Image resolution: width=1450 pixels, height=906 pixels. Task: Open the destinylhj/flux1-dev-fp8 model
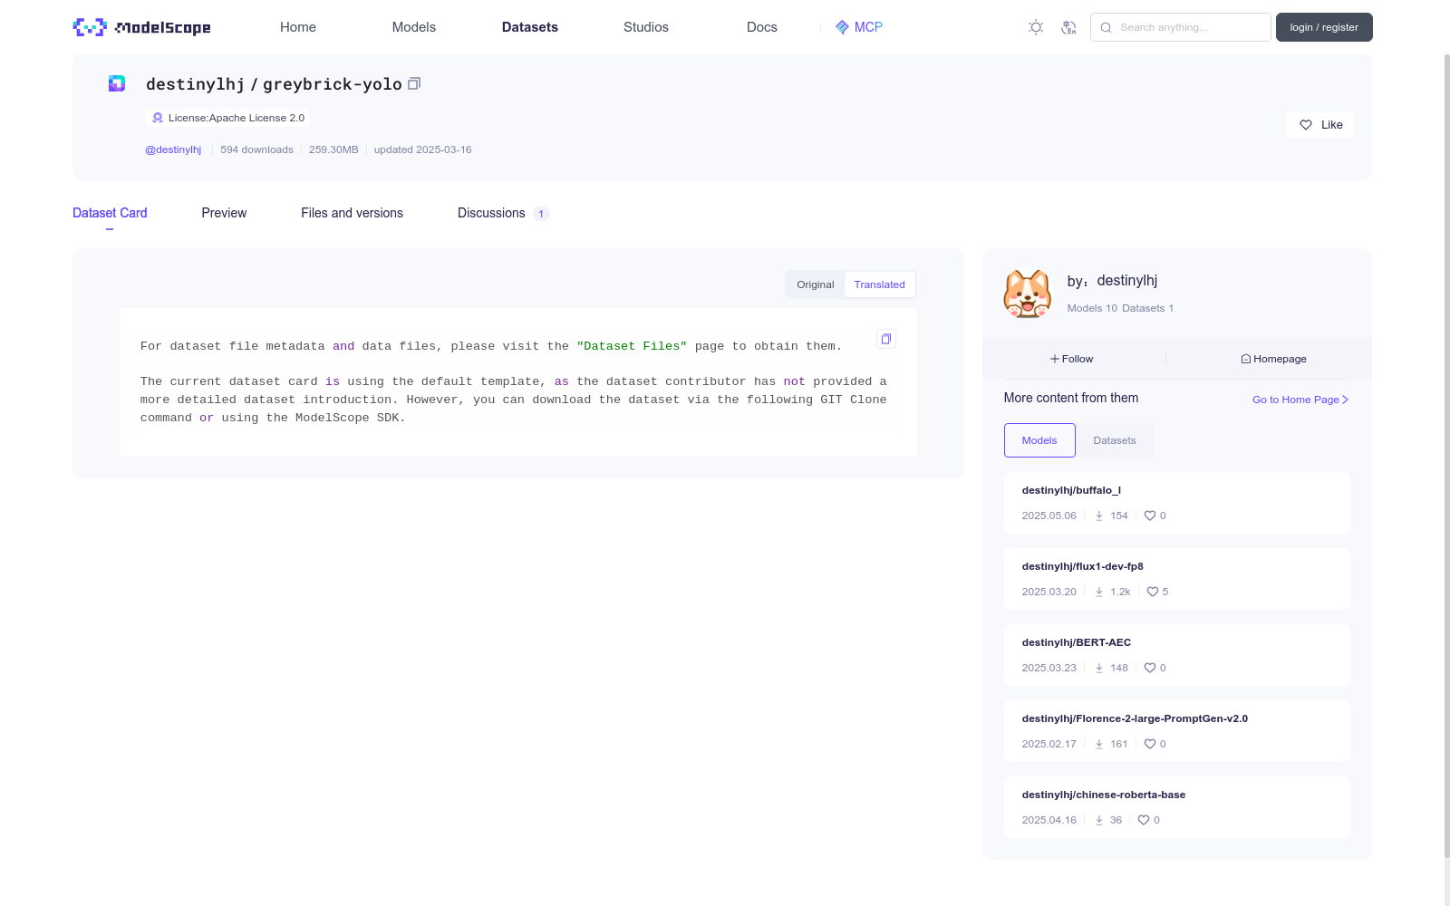click(1083, 566)
